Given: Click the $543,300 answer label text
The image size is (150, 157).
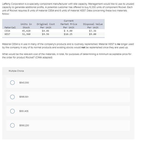Looking at the screenshot, I should pyautogui.click(x=24, y=83).
